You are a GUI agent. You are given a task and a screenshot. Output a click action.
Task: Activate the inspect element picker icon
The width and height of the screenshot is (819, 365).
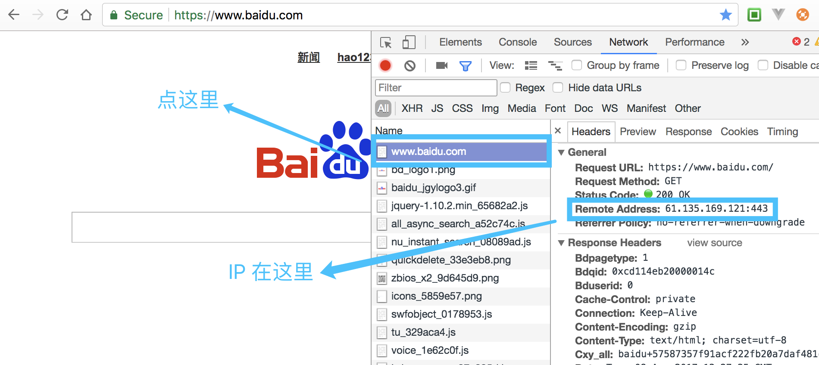[x=386, y=42]
